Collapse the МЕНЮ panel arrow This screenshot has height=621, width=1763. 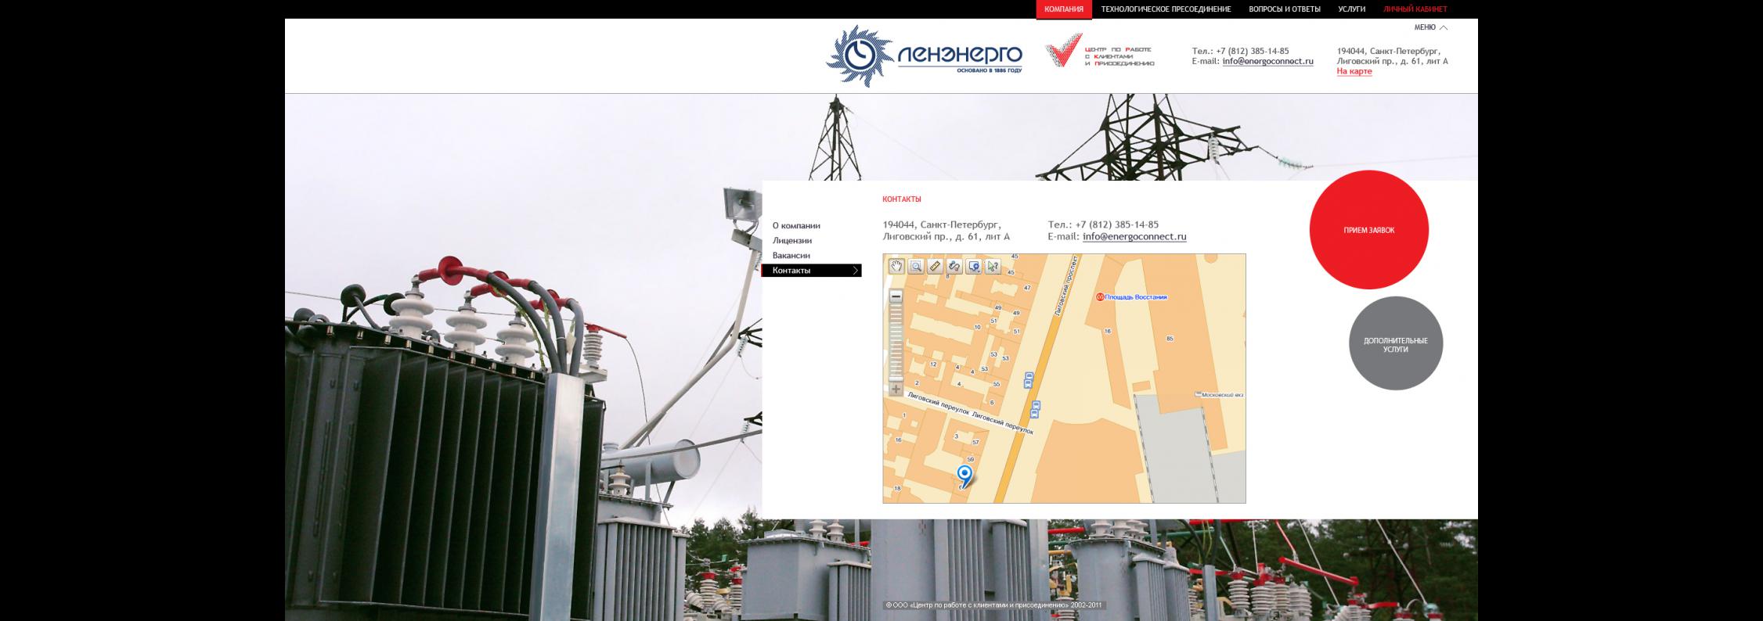pyautogui.click(x=1444, y=27)
